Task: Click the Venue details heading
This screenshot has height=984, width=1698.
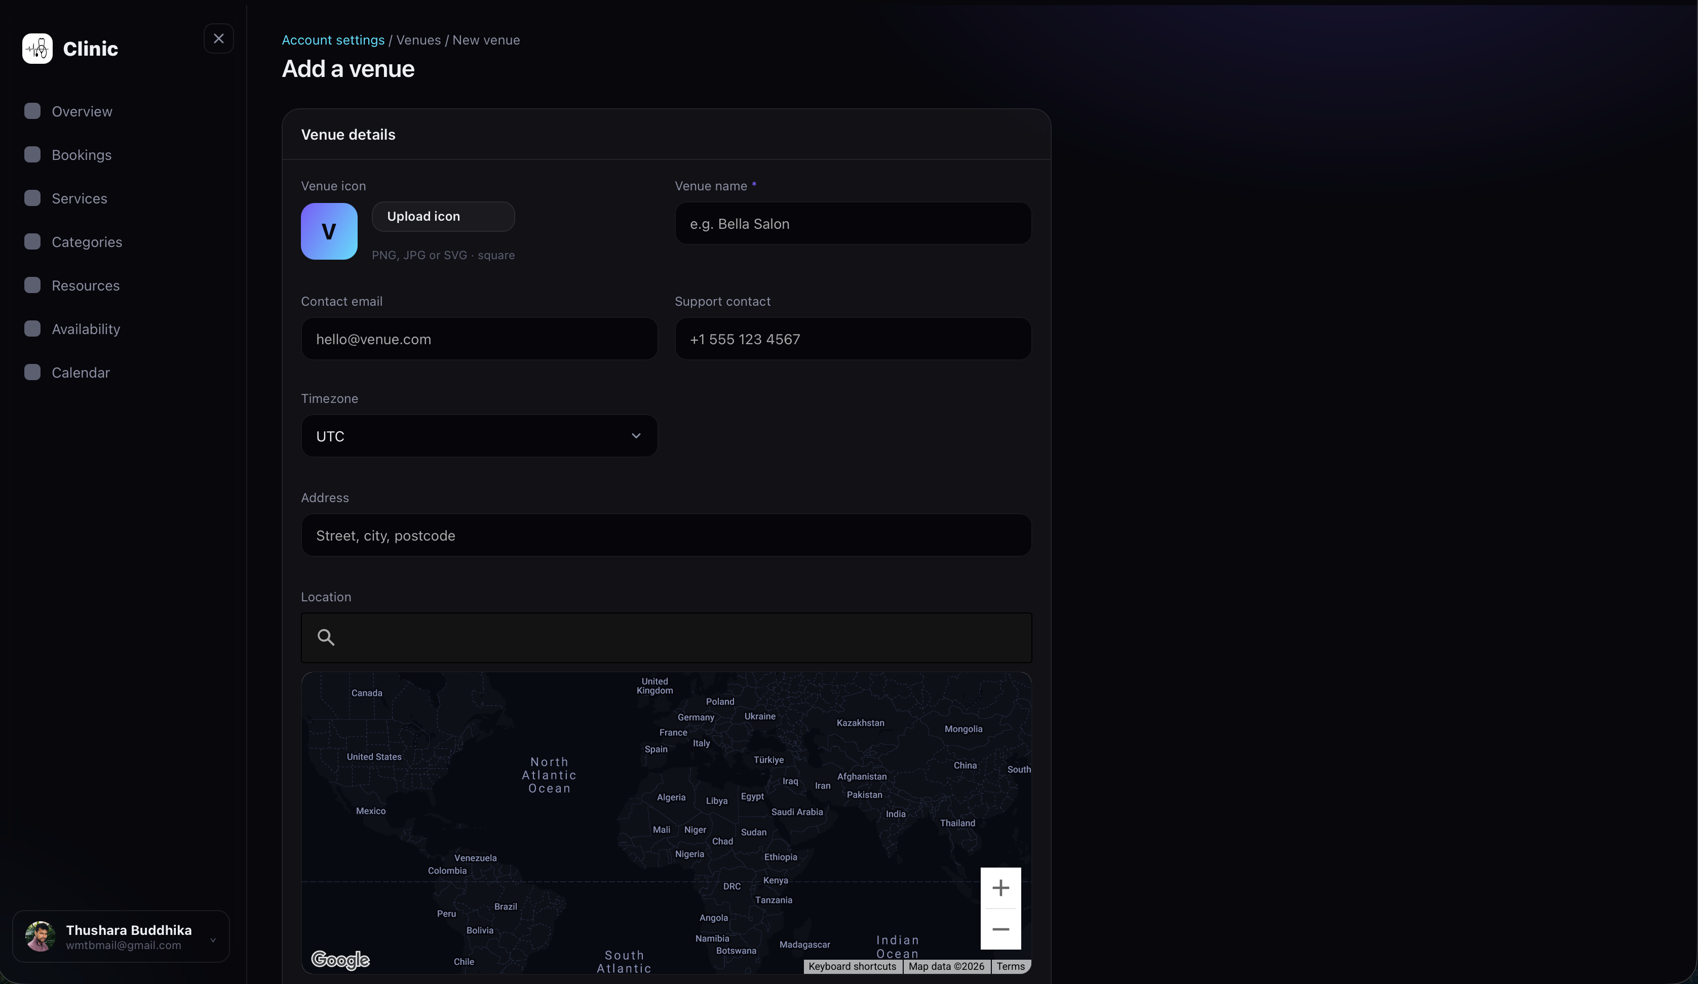Action: (349, 134)
